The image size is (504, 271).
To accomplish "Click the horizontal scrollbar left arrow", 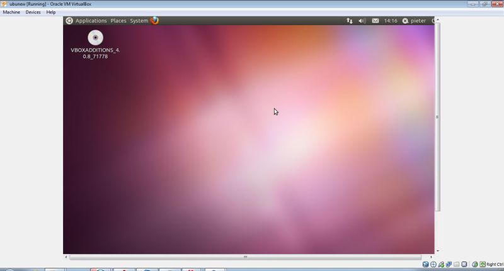I will [x=66, y=257].
